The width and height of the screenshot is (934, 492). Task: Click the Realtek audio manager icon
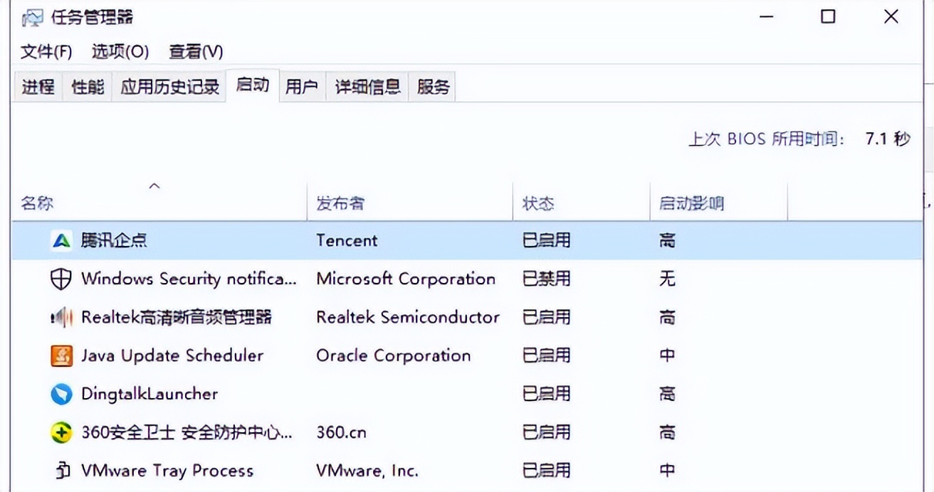[x=61, y=318]
